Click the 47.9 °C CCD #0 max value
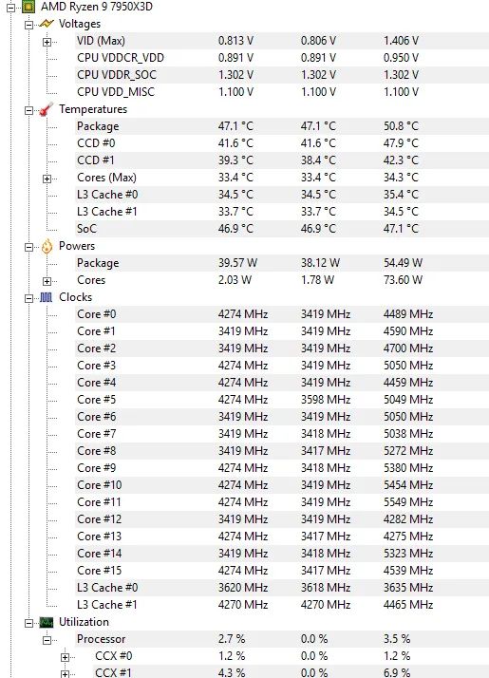Viewport: 489px width, 678px height. 401,143
